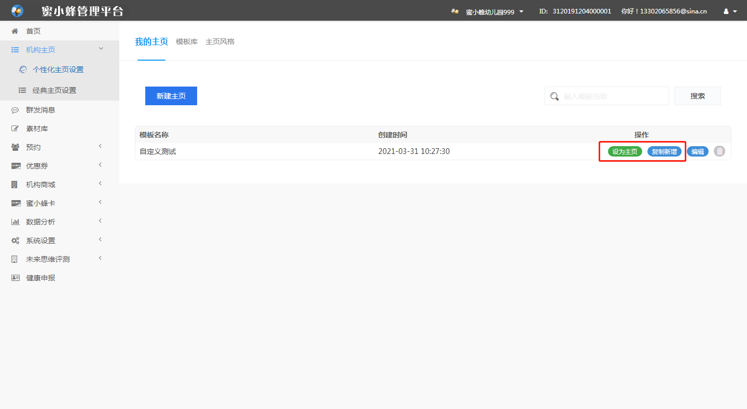Collapse the 机构主页 menu chevron
Image resolution: width=747 pixels, height=409 pixels.
point(101,49)
